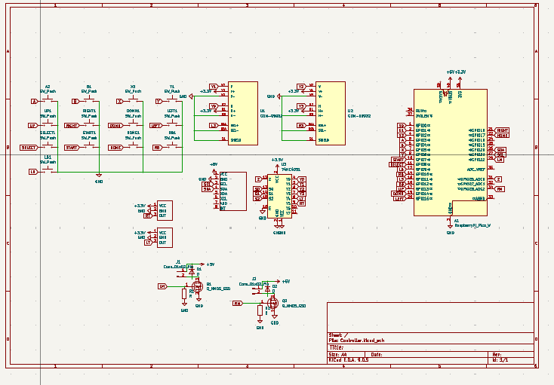
Task: Select the RIGHT1 push switch symbol
Action: coord(89,124)
